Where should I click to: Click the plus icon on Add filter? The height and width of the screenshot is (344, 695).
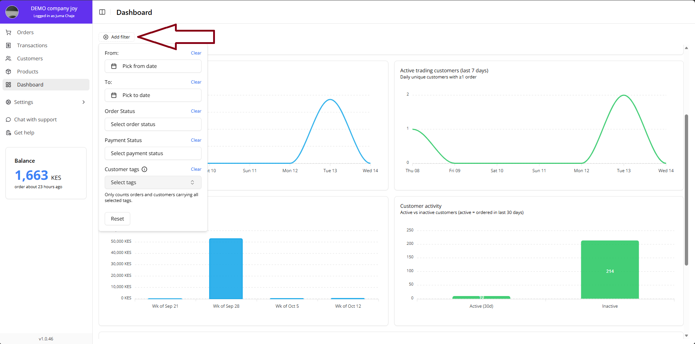click(106, 37)
